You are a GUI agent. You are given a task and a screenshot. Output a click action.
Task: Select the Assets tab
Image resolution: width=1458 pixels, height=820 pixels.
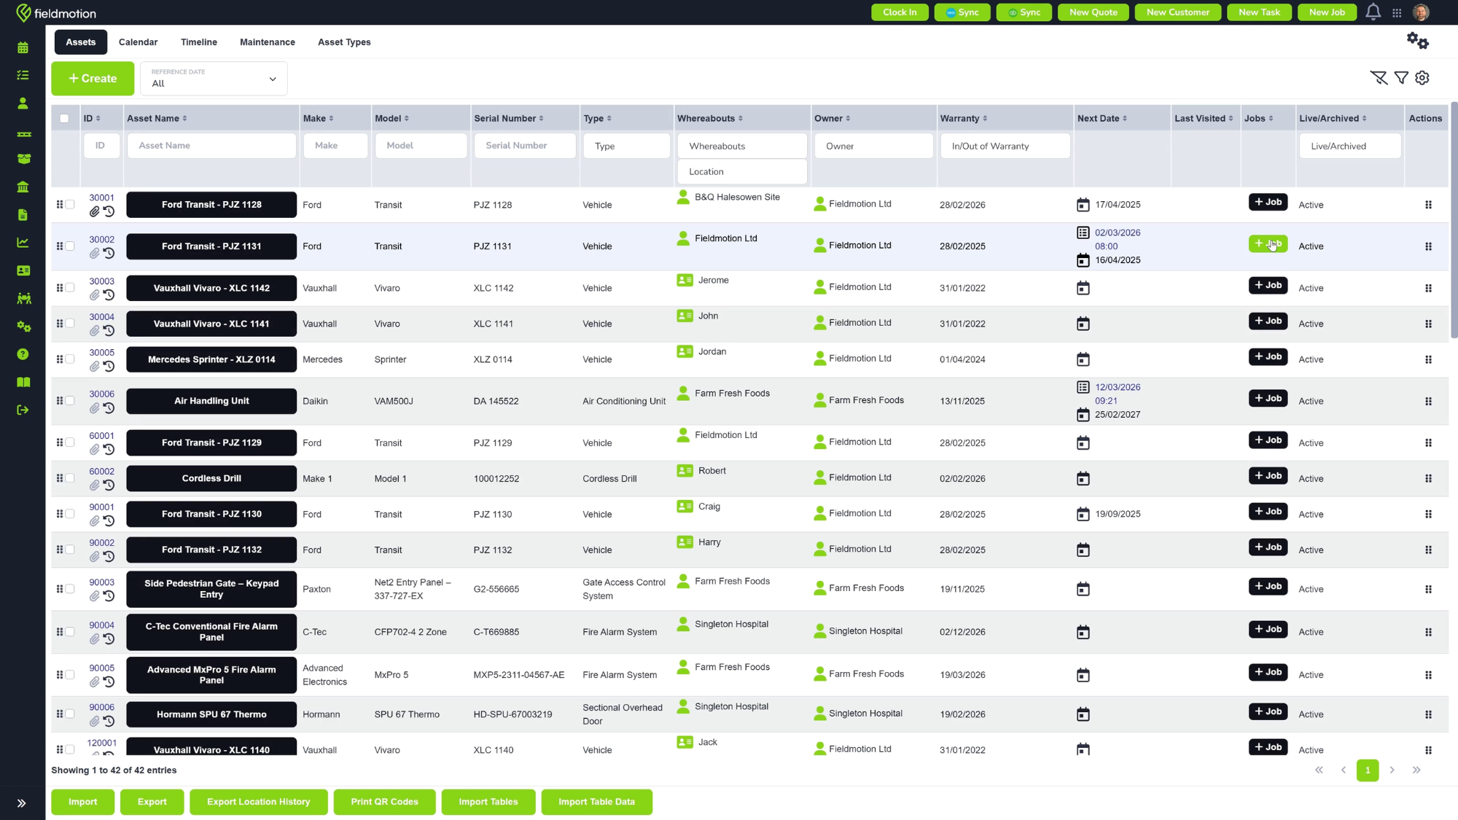pyautogui.click(x=81, y=42)
